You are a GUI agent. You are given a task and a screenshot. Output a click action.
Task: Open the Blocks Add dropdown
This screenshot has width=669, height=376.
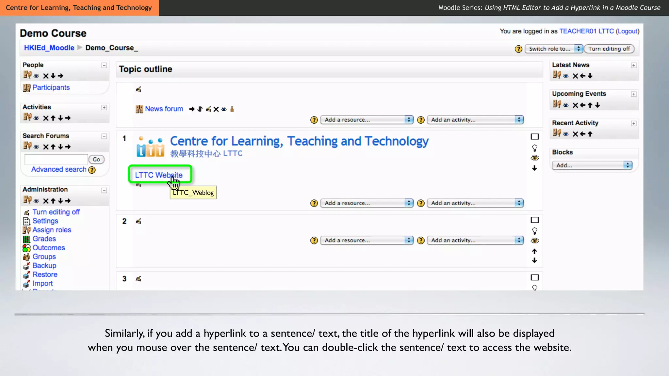592,165
